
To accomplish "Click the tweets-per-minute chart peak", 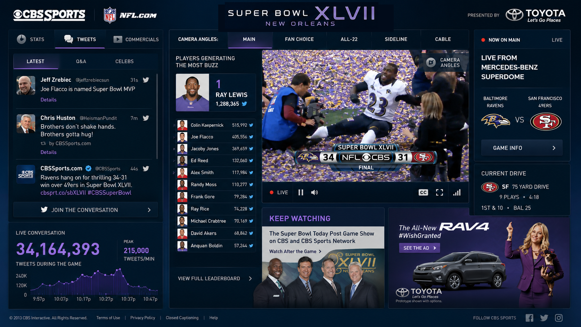I will coord(120,269).
